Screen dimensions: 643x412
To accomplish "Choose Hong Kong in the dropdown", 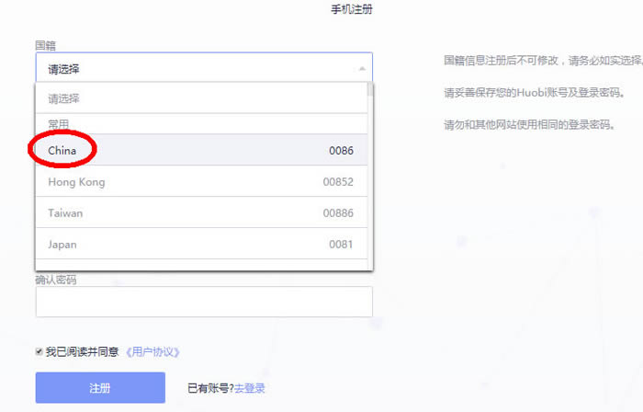I will click(x=76, y=182).
